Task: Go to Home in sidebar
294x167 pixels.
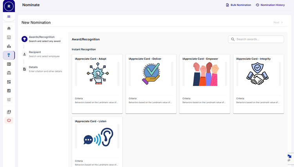Action: click(9, 29)
